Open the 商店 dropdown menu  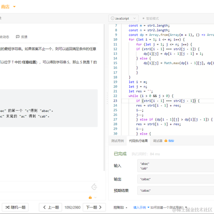pos(8,7)
